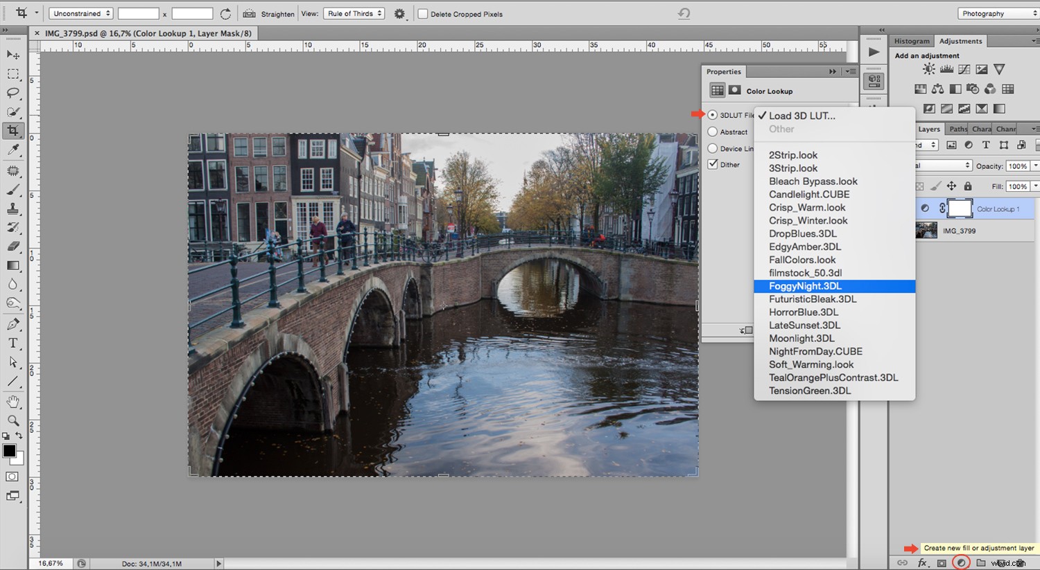Select the IMG_3799 layer thumbnail
The width and height of the screenshot is (1040, 570).
(x=926, y=230)
